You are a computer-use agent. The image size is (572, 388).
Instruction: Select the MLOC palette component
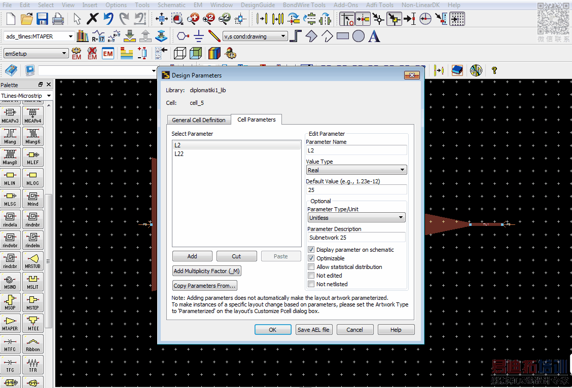point(33,178)
